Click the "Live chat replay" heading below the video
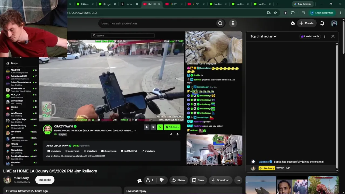The image size is (345, 194). tap(136, 191)
